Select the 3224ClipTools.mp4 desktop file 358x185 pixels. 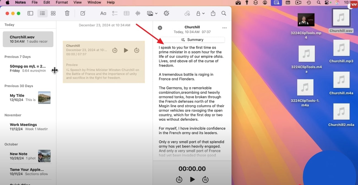pyautogui.click(x=306, y=26)
